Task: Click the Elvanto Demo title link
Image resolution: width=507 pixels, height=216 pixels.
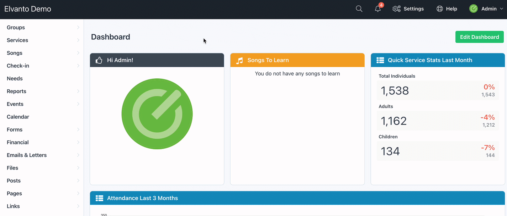Action: 28,9
